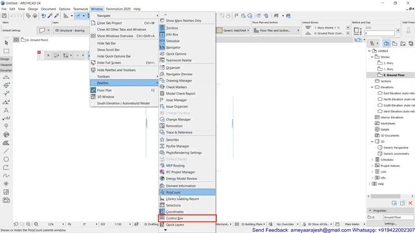Click the Navigator horizontal scrollbar

point(385,196)
